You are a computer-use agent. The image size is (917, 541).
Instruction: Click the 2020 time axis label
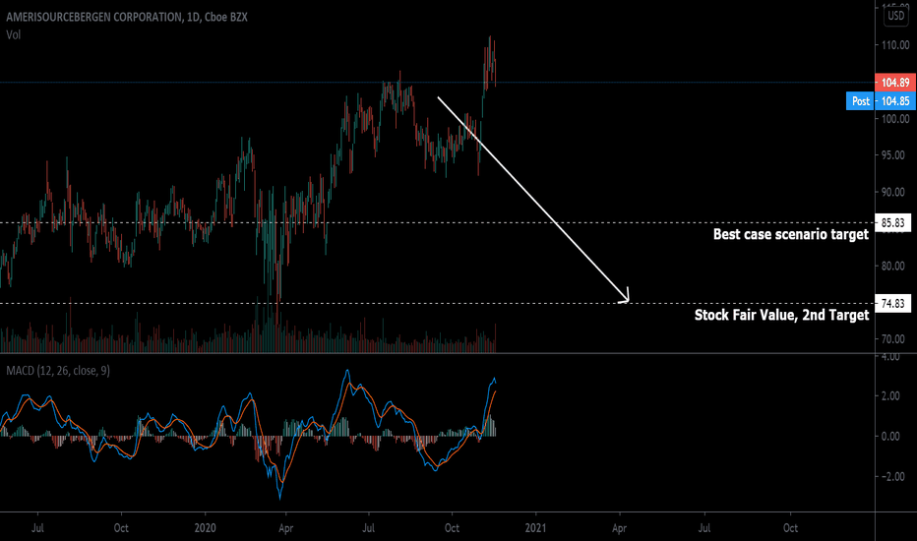point(205,528)
